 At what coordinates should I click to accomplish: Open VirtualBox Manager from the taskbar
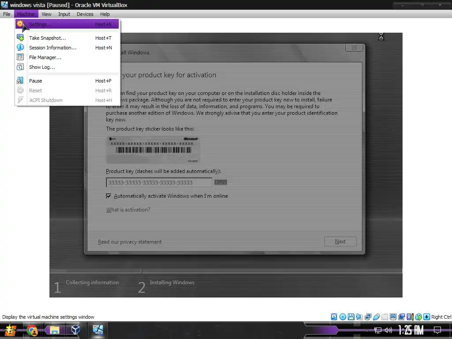point(75,330)
